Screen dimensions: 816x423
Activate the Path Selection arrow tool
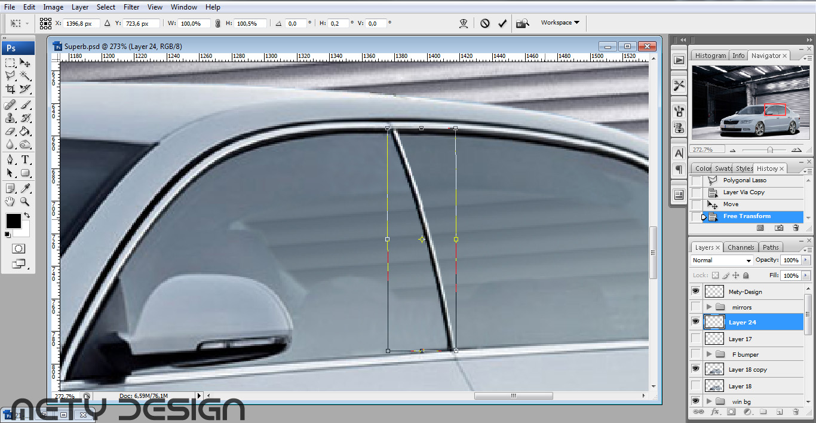click(10, 173)
